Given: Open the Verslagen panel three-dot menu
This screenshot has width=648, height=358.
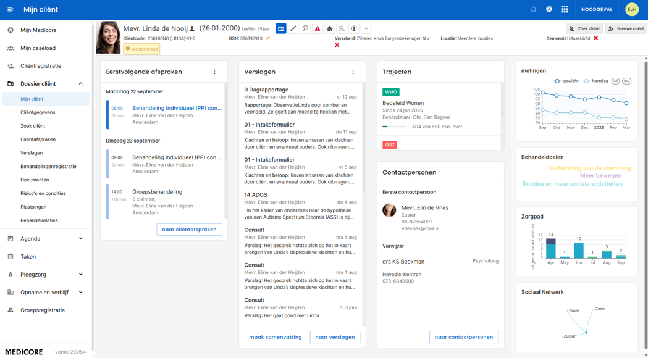Looking at the screenshot, I should pyautogui.click(x=353, y=72).
